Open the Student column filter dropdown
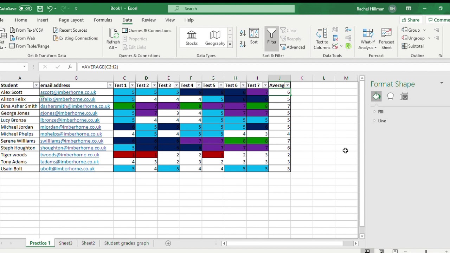This screenshot has height=253, width=450. (x=36, y=85)
